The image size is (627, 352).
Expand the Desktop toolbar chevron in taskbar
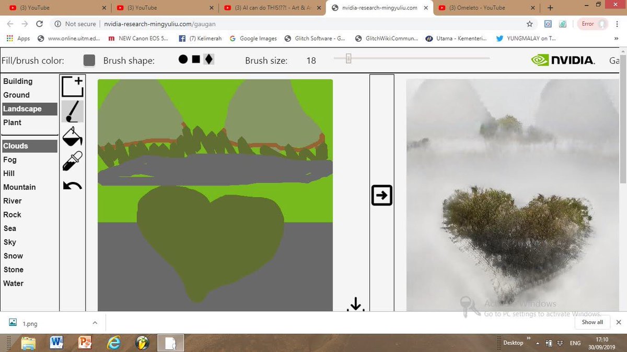[528, 338]
